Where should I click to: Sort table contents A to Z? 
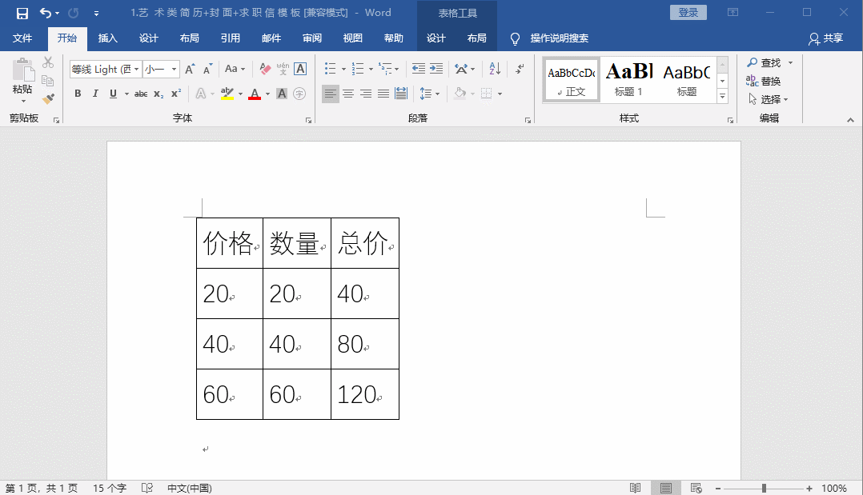click(x=495, y=69)
